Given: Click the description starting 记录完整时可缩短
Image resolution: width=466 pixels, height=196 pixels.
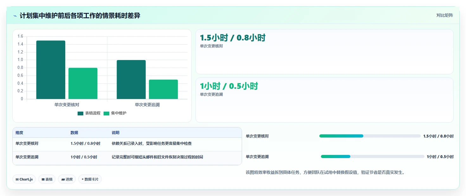Looking at the screenshot, I should pyautogui.click(x=157, y=157).
